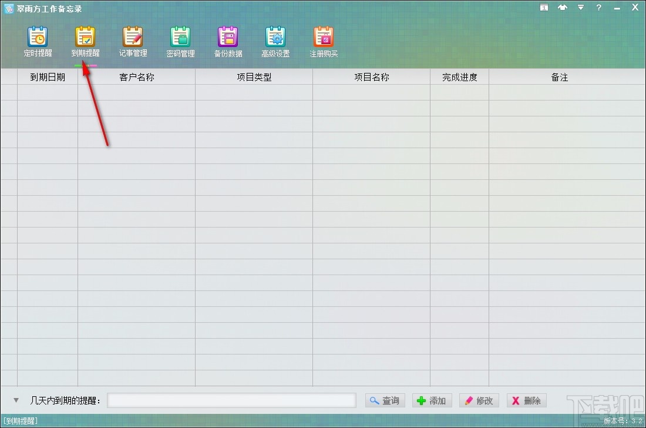Click the 客户名称 column header
Image resolution: width=646 pixels, height=428 pixels.
tap(136, 77)
